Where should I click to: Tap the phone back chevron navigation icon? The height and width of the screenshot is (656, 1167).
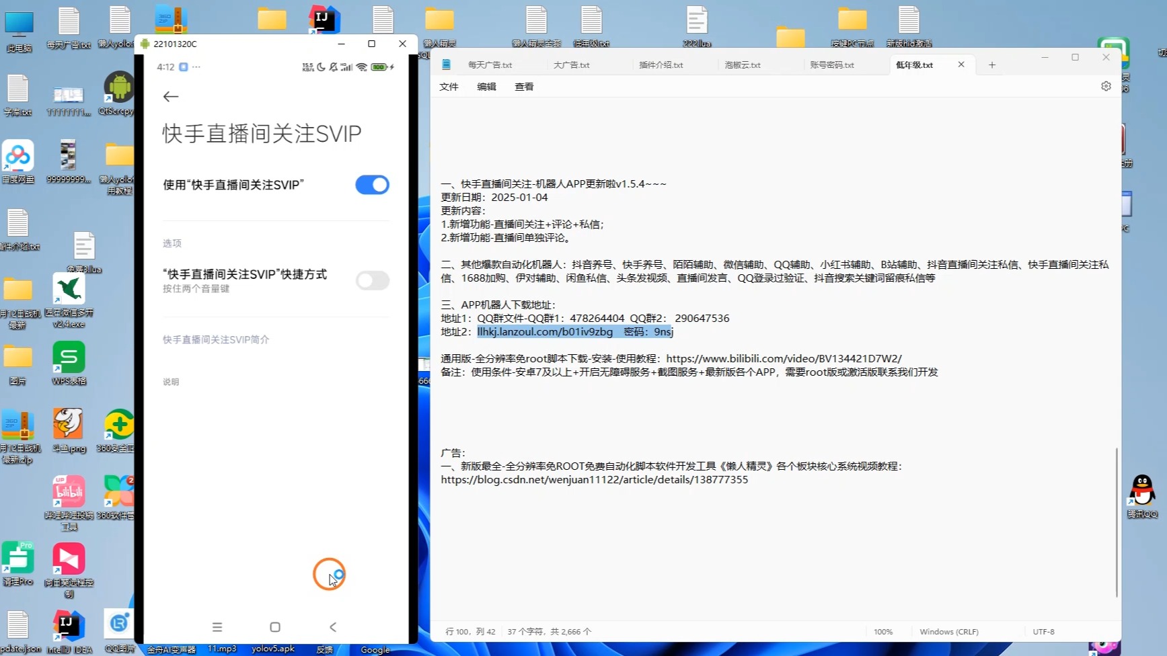pyautogui.click(x=333, y=627)
